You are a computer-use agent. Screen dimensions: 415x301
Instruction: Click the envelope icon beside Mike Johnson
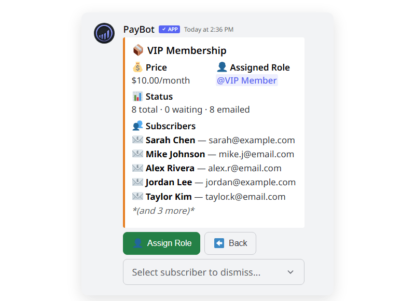click(x=137, y=154)
